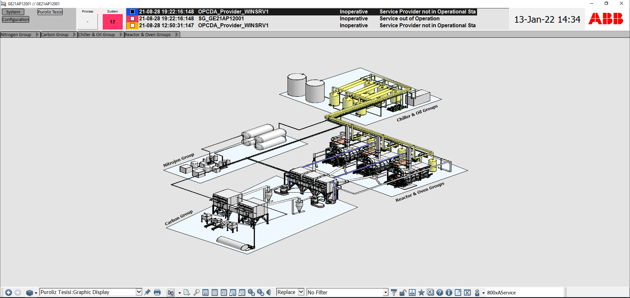Click the pink System alarm count box
This screenshot has width=630, height=298.
[113, 22]
